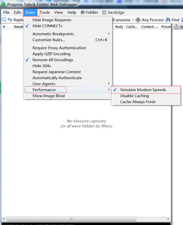Sort by the Process column header
The image size is (183, 225).
[165, 27]
